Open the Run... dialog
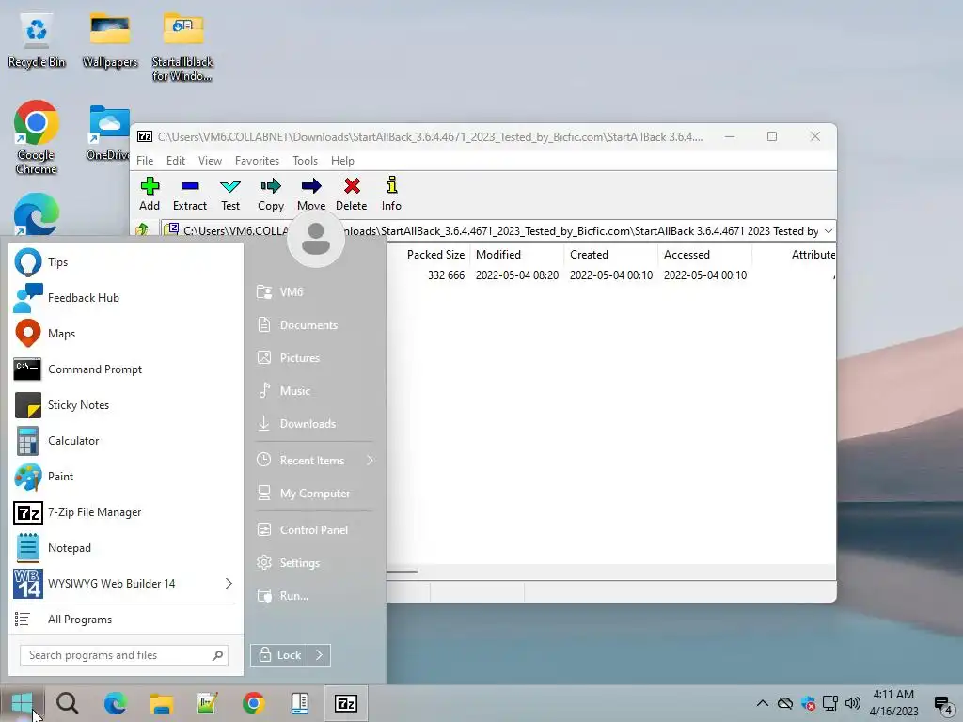This screenshot has width=963, height=722. click(x=314, y=595)
